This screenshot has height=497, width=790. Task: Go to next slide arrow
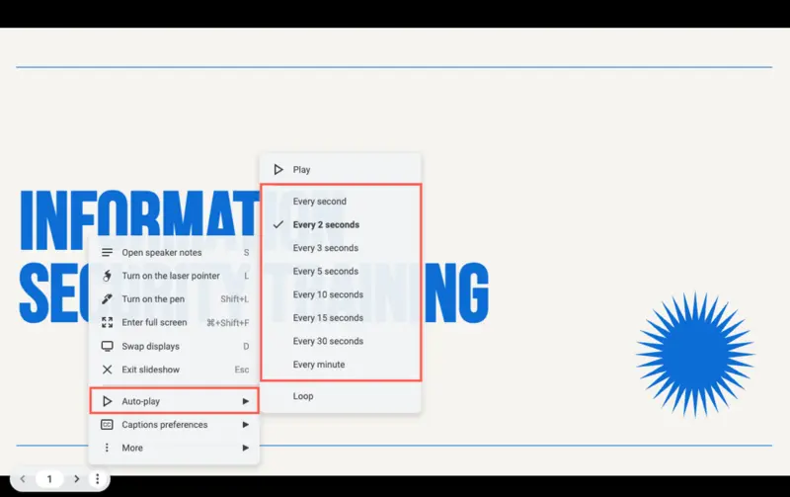click(x=77, y=479)
